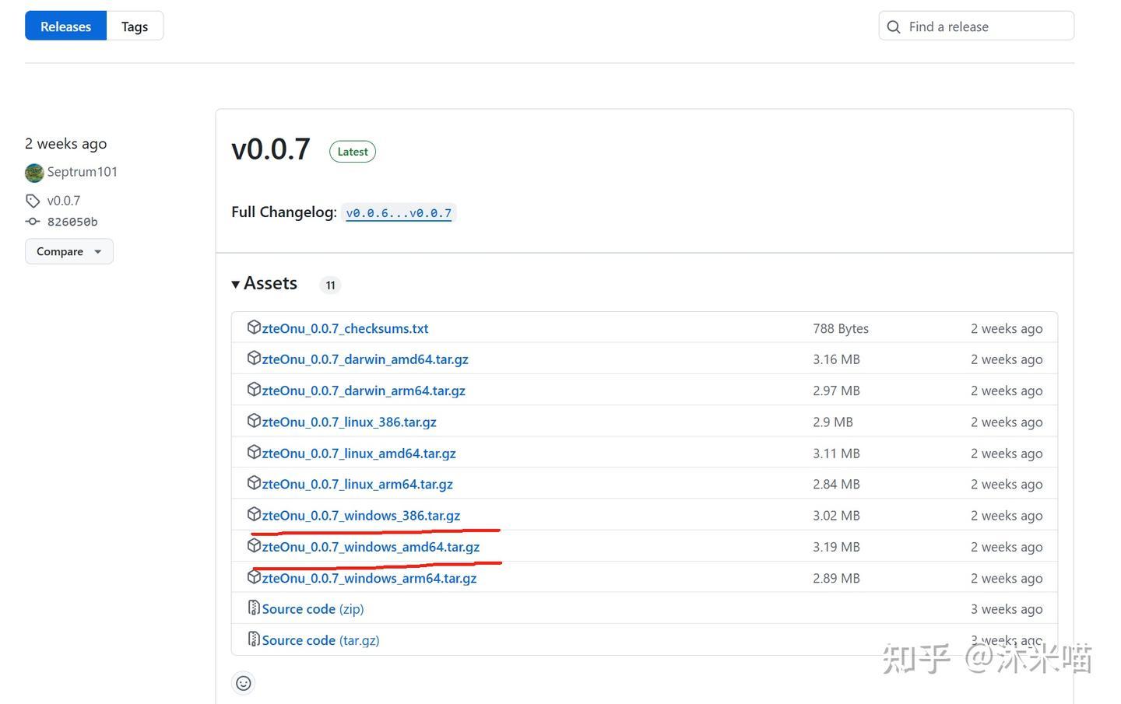
Task: Download zteOnu_0.0.7_darwin_arm64.tar.gz
Action: [364, 391]
